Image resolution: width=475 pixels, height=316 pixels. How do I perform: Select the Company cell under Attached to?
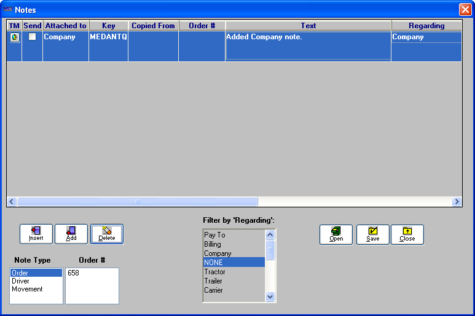66,46
